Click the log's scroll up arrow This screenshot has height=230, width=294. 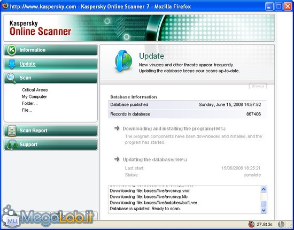coord(264,189)
